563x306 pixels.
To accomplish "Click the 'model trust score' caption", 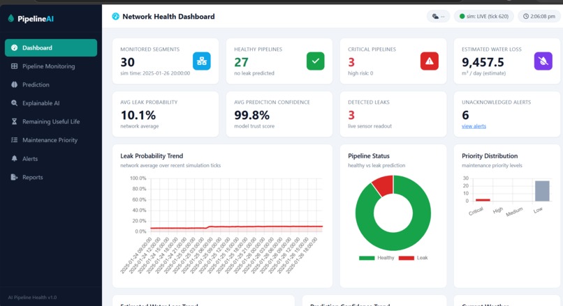I will 254,126.
